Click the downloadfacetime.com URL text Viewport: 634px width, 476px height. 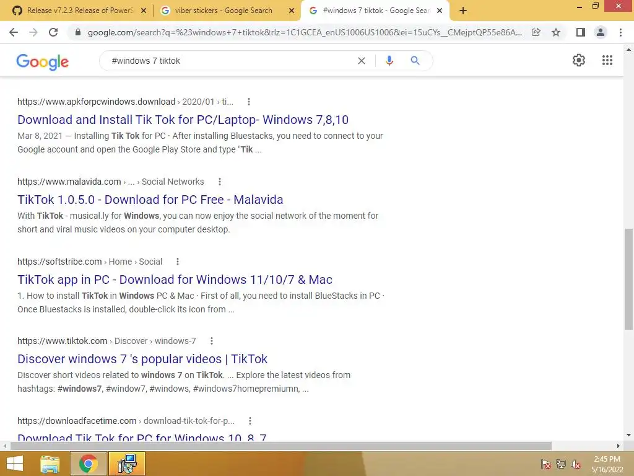click(77, 421)
